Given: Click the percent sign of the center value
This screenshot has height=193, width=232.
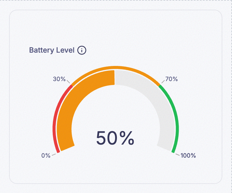Looking at the screenshot, I should click(127, 138).
